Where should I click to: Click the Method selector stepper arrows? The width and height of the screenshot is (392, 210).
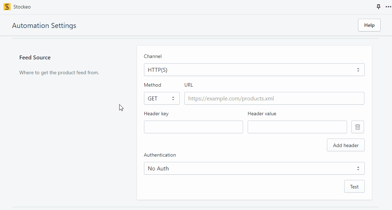(173, 98)
